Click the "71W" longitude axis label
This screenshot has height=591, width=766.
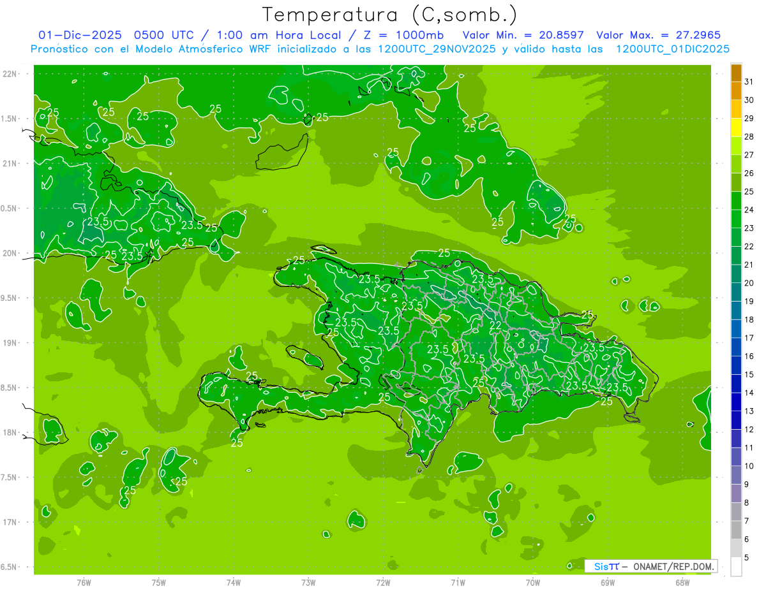pos(458,583)
